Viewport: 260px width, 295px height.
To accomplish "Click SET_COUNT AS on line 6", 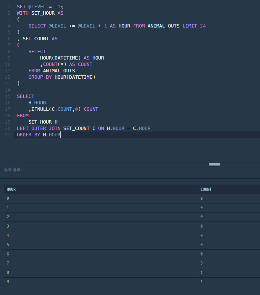I will [x=40, y=39].
